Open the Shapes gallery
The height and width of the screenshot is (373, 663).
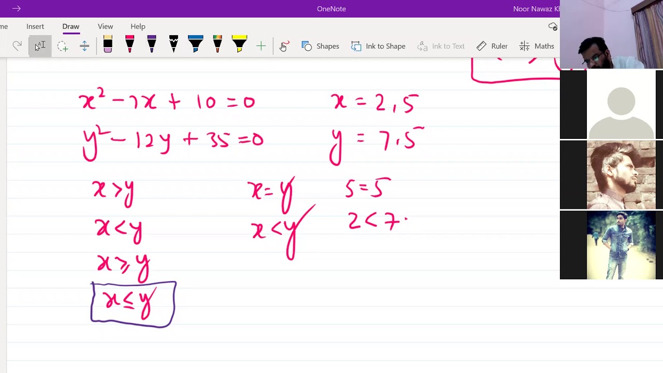coord(321,46)
